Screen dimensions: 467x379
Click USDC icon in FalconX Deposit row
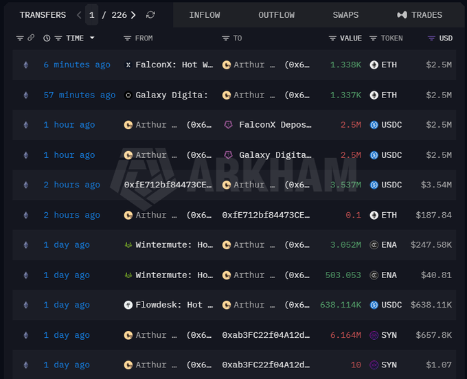374,125
